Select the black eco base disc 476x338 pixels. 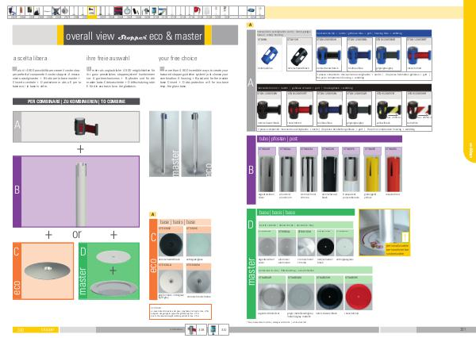(171, 244)
